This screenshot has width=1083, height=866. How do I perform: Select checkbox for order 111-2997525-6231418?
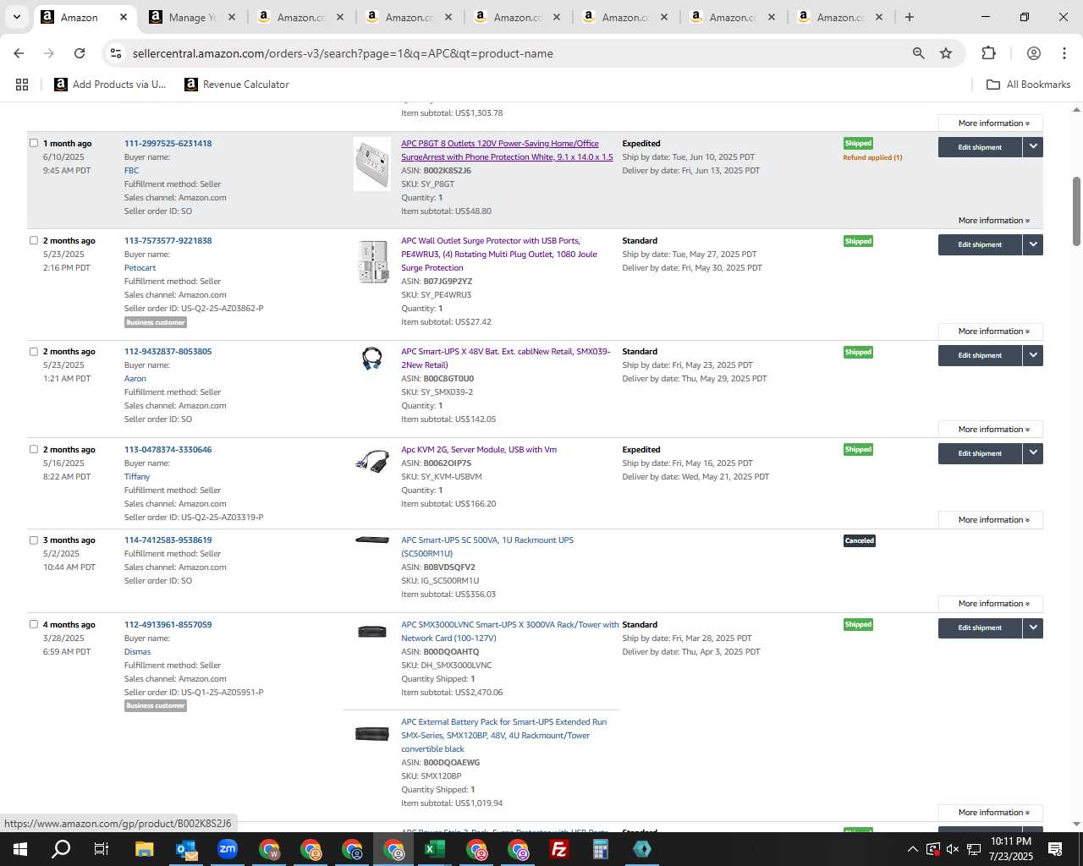pos(34,143)
